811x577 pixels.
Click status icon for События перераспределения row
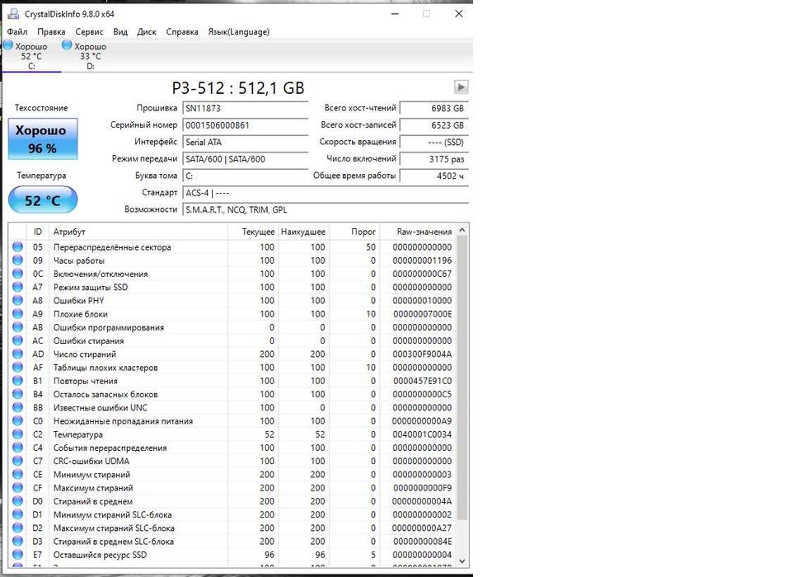point(17,448)
